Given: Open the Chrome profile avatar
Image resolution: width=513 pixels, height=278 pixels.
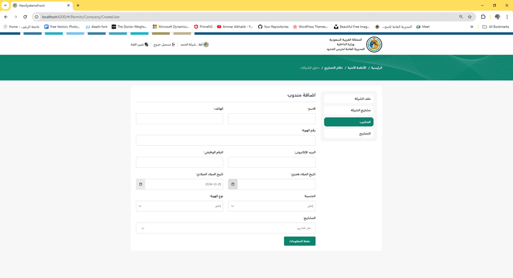Looking at the screenshot, I should (x=497, y=17).
